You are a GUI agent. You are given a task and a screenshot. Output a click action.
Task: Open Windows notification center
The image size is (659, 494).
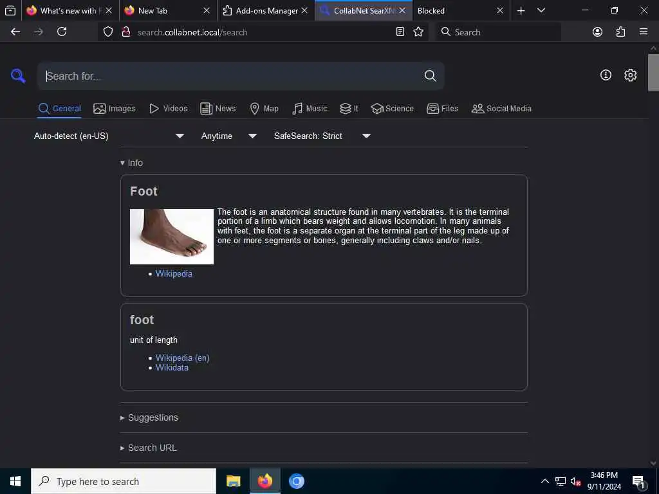[639, 481]
